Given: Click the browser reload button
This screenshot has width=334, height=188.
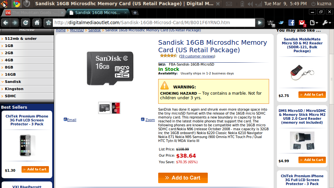Looking at the screenshot, I should point(25,23).
